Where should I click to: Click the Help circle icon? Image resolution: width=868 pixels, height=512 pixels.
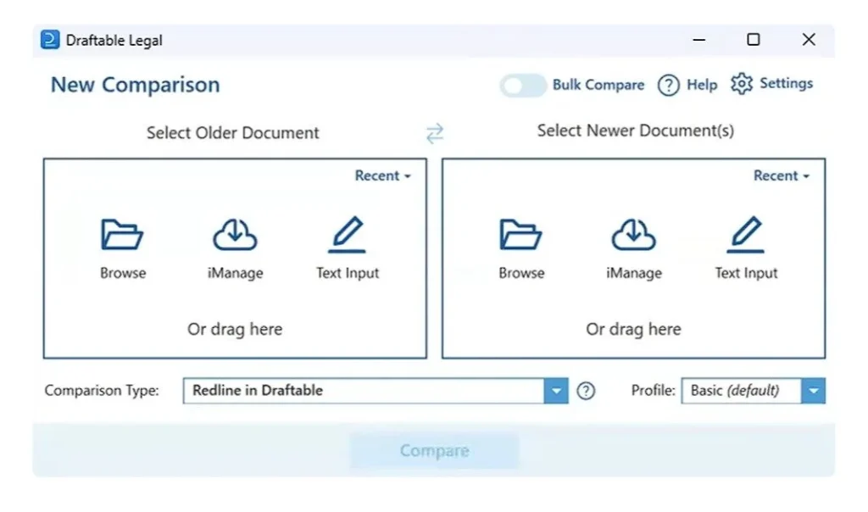pos(669,85)
